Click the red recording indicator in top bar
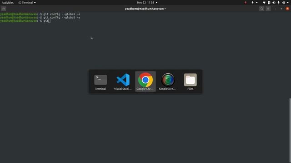 click(246, 3)
